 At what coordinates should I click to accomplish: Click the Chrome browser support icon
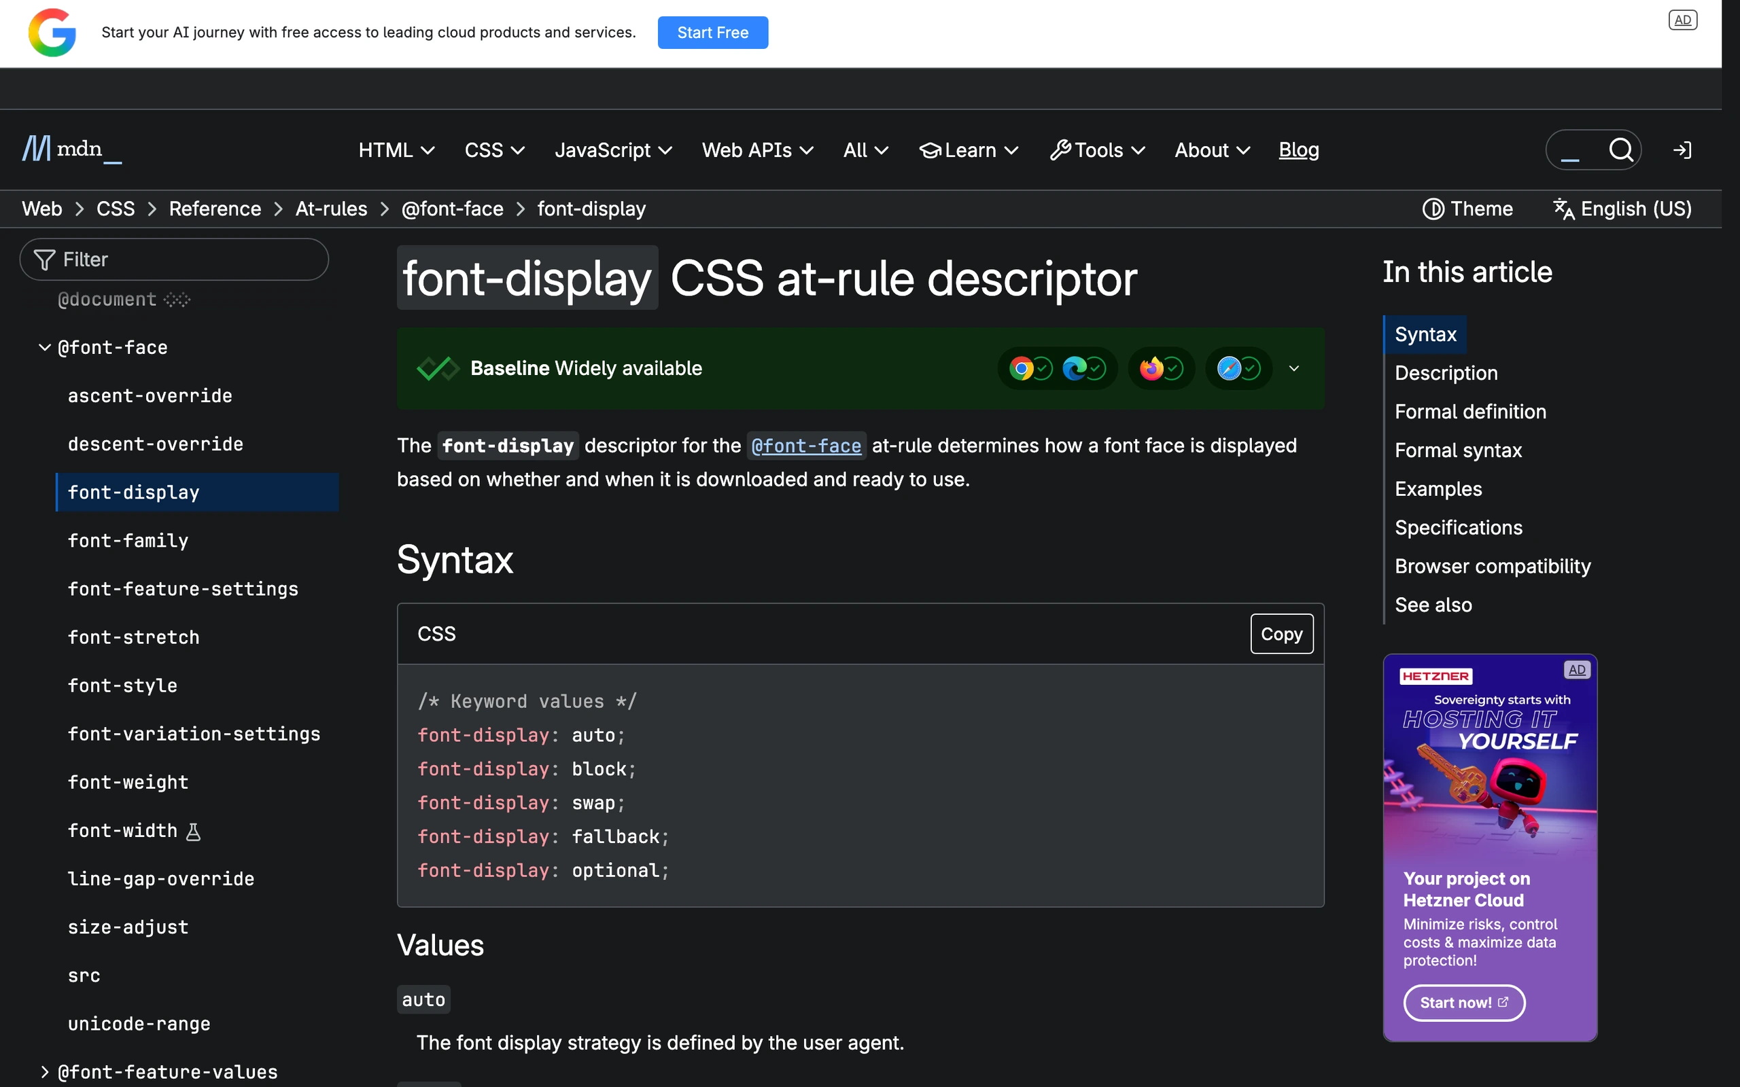coord(1021,369)
